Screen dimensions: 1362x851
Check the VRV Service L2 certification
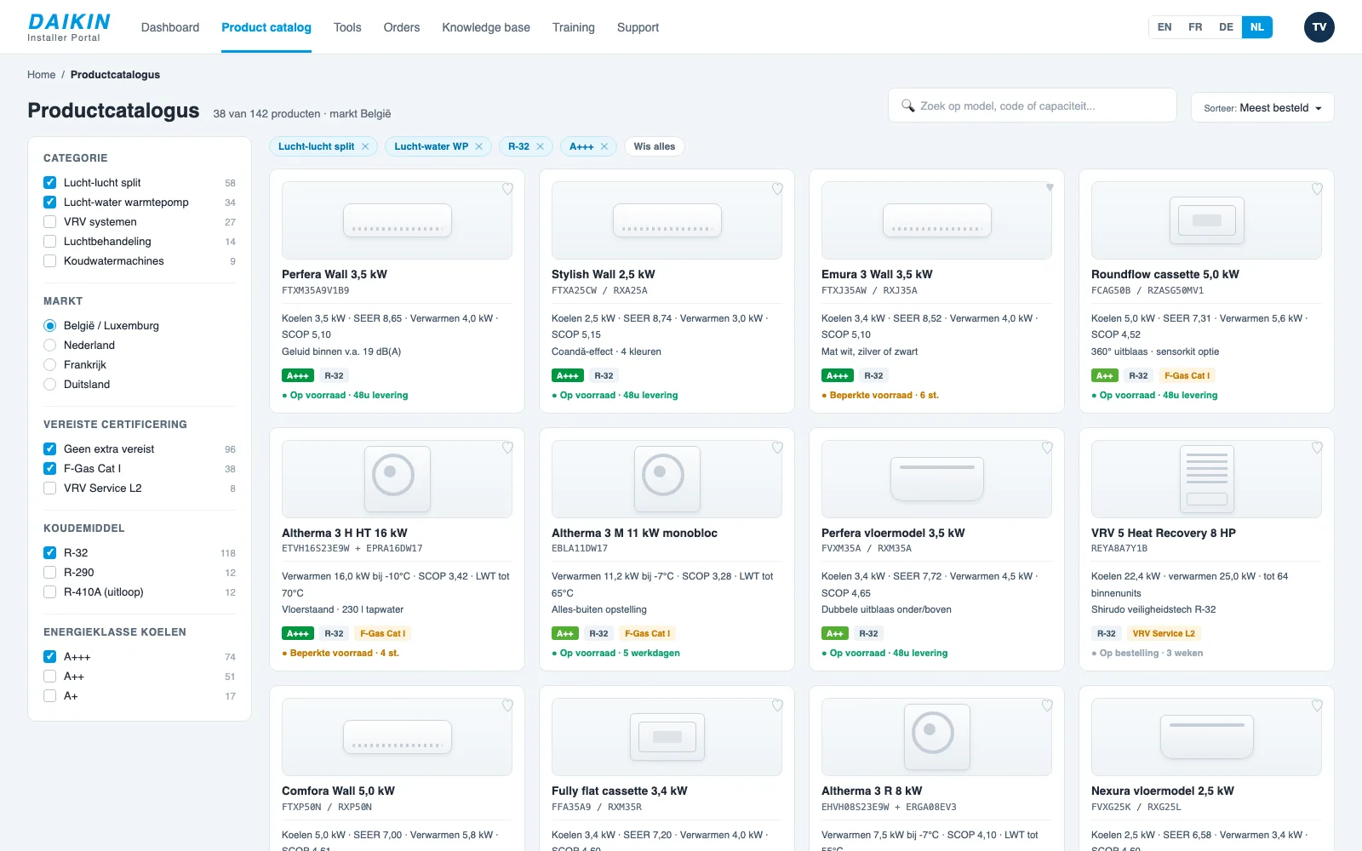49,488
